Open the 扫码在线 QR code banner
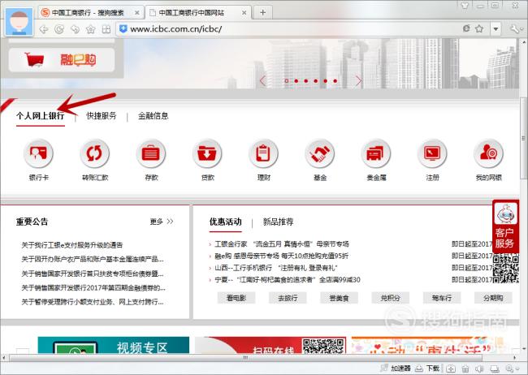528x375 pixels. [x=270, y=345]
